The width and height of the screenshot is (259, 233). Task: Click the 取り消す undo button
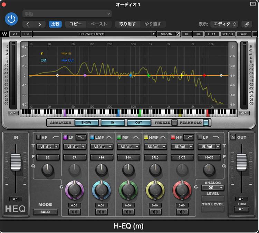point(127,24)
